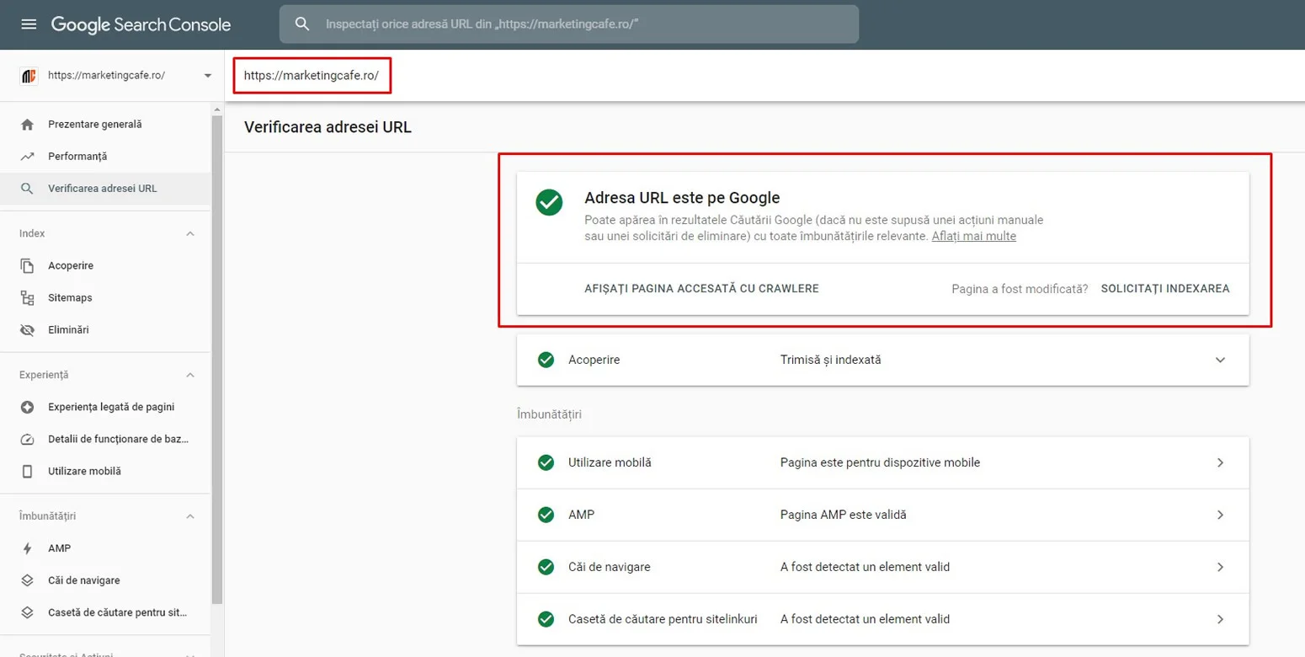The image size is (1305, 657).
Task: Click the search magnifier icon in URL bar
Action: tap(302, 24)
